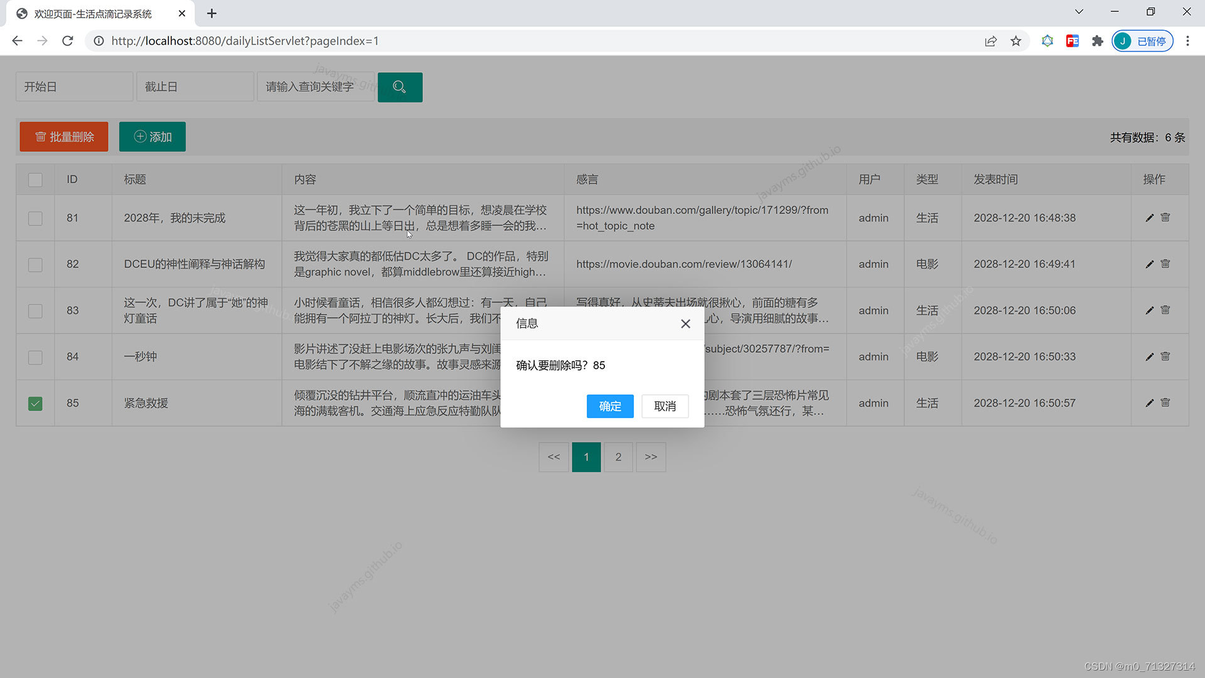
Task: Close the 信息 dialog with X
Action: coord(685,323)
